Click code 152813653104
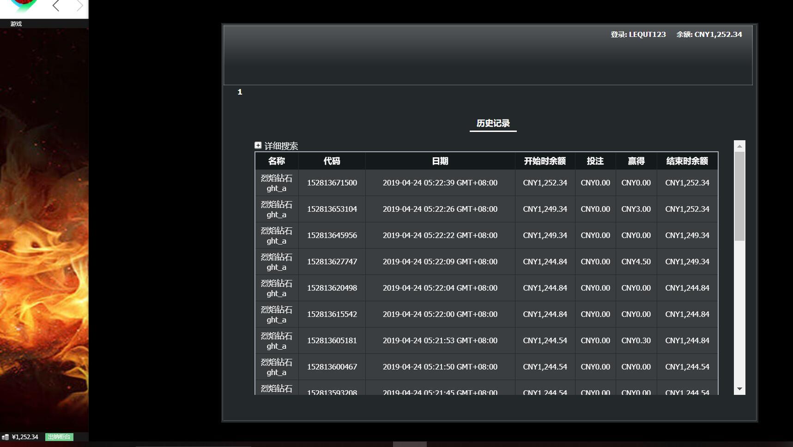This screenshot has width=793, height=447. pyautogui.click(x=332, y=209)
